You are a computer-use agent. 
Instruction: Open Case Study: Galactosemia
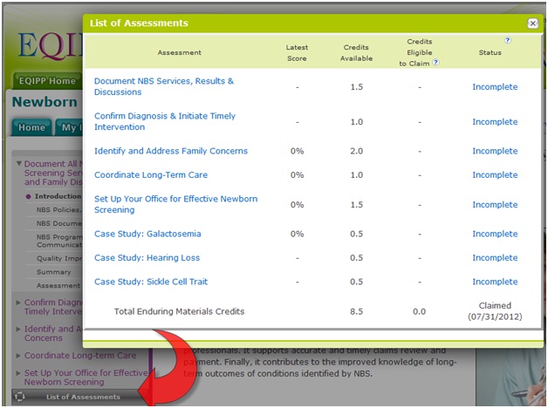[147, 234]
